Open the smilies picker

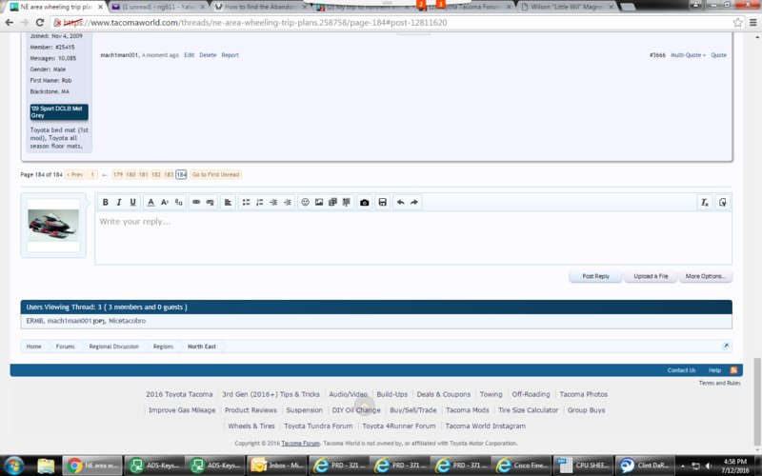click(x=305, y=202)
